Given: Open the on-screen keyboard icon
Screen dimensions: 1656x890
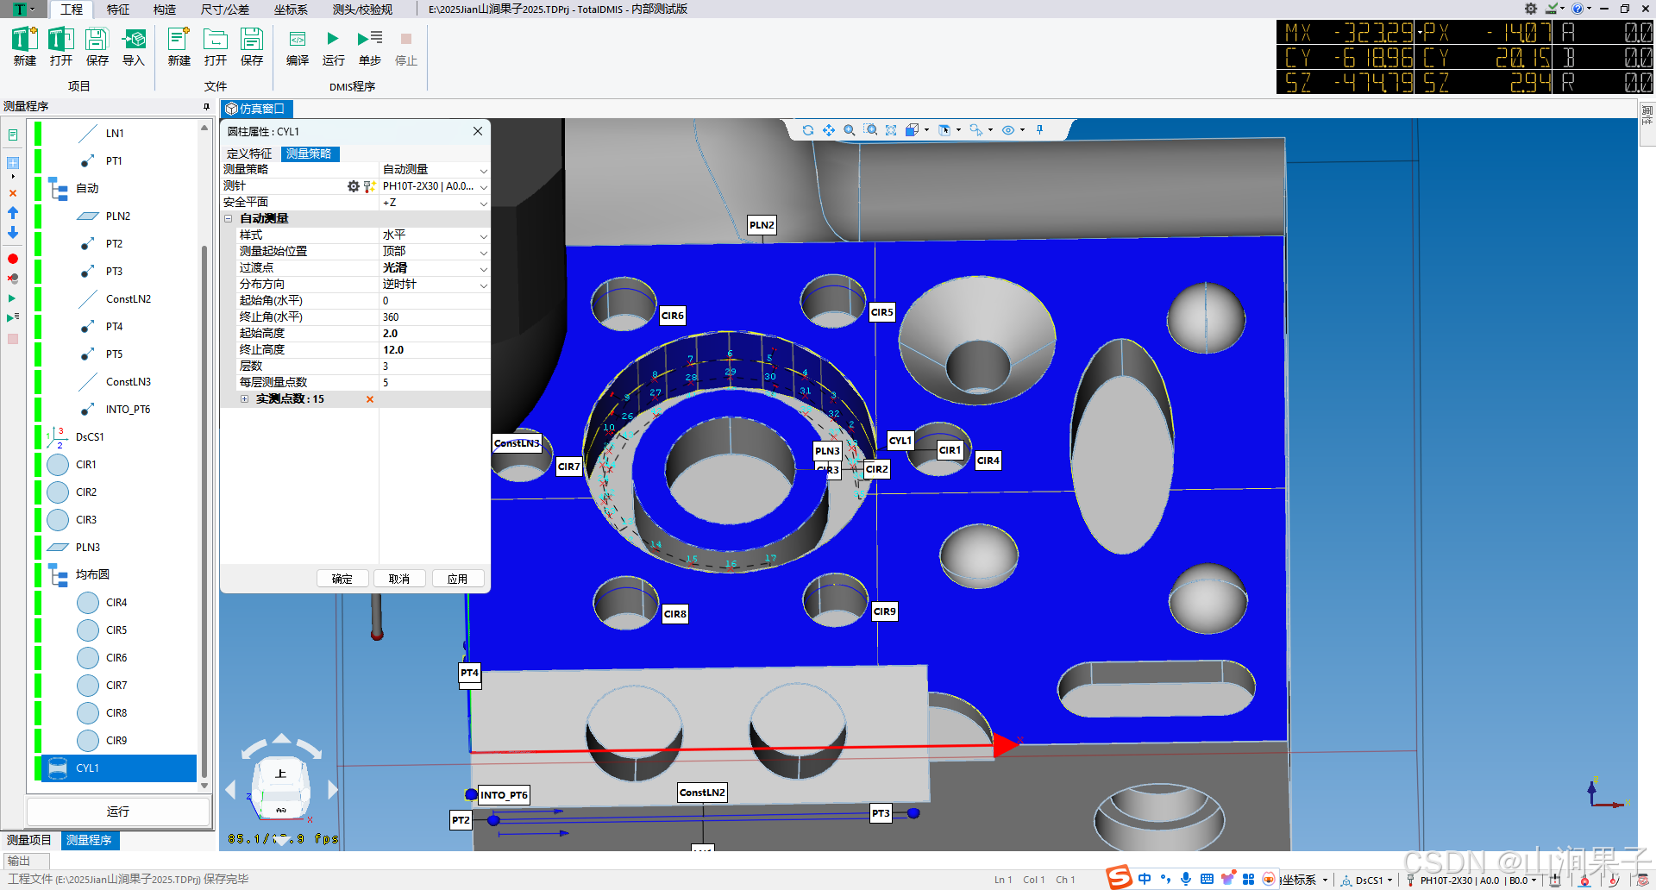Looking at the screenshot, I should click(1207, 879).
